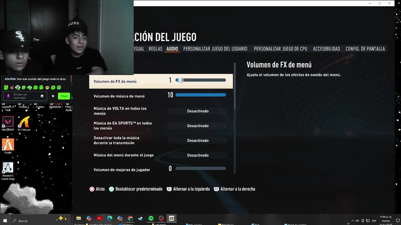
Task: Open the AUDIO settings tab
Action: (x=172, y=49)
